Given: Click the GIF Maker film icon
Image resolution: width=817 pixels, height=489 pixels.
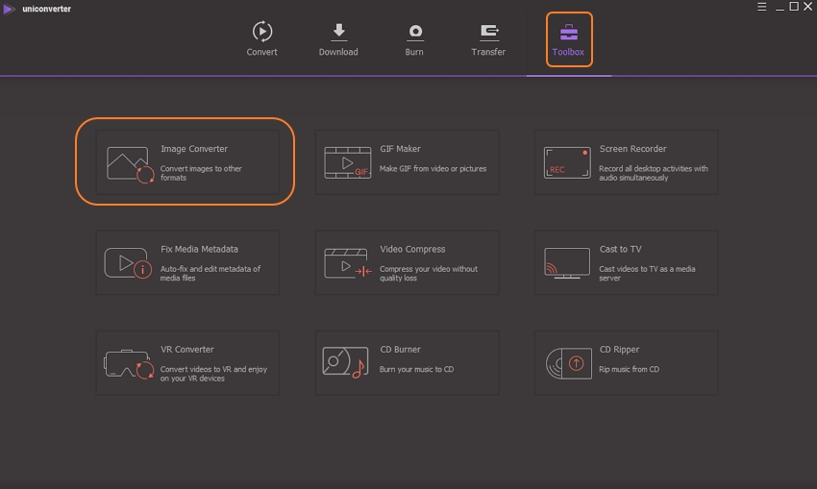Looking at the screenshot, I should coord(347,163).
